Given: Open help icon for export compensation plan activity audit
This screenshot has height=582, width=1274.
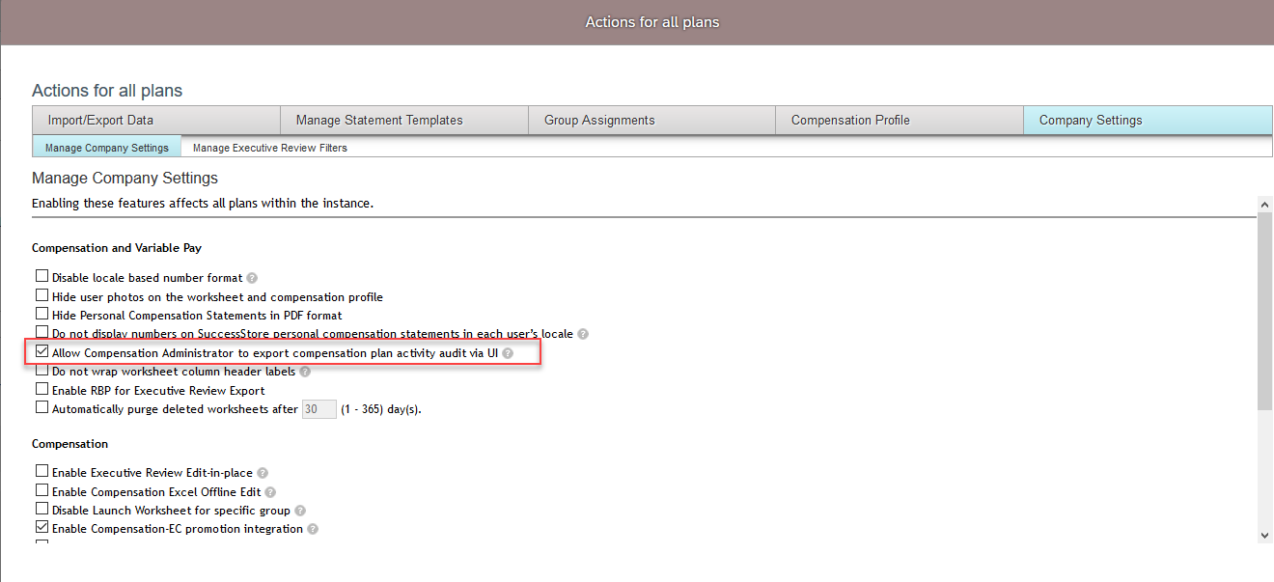Looking at the screenshot, I should [x=508, y=354].
